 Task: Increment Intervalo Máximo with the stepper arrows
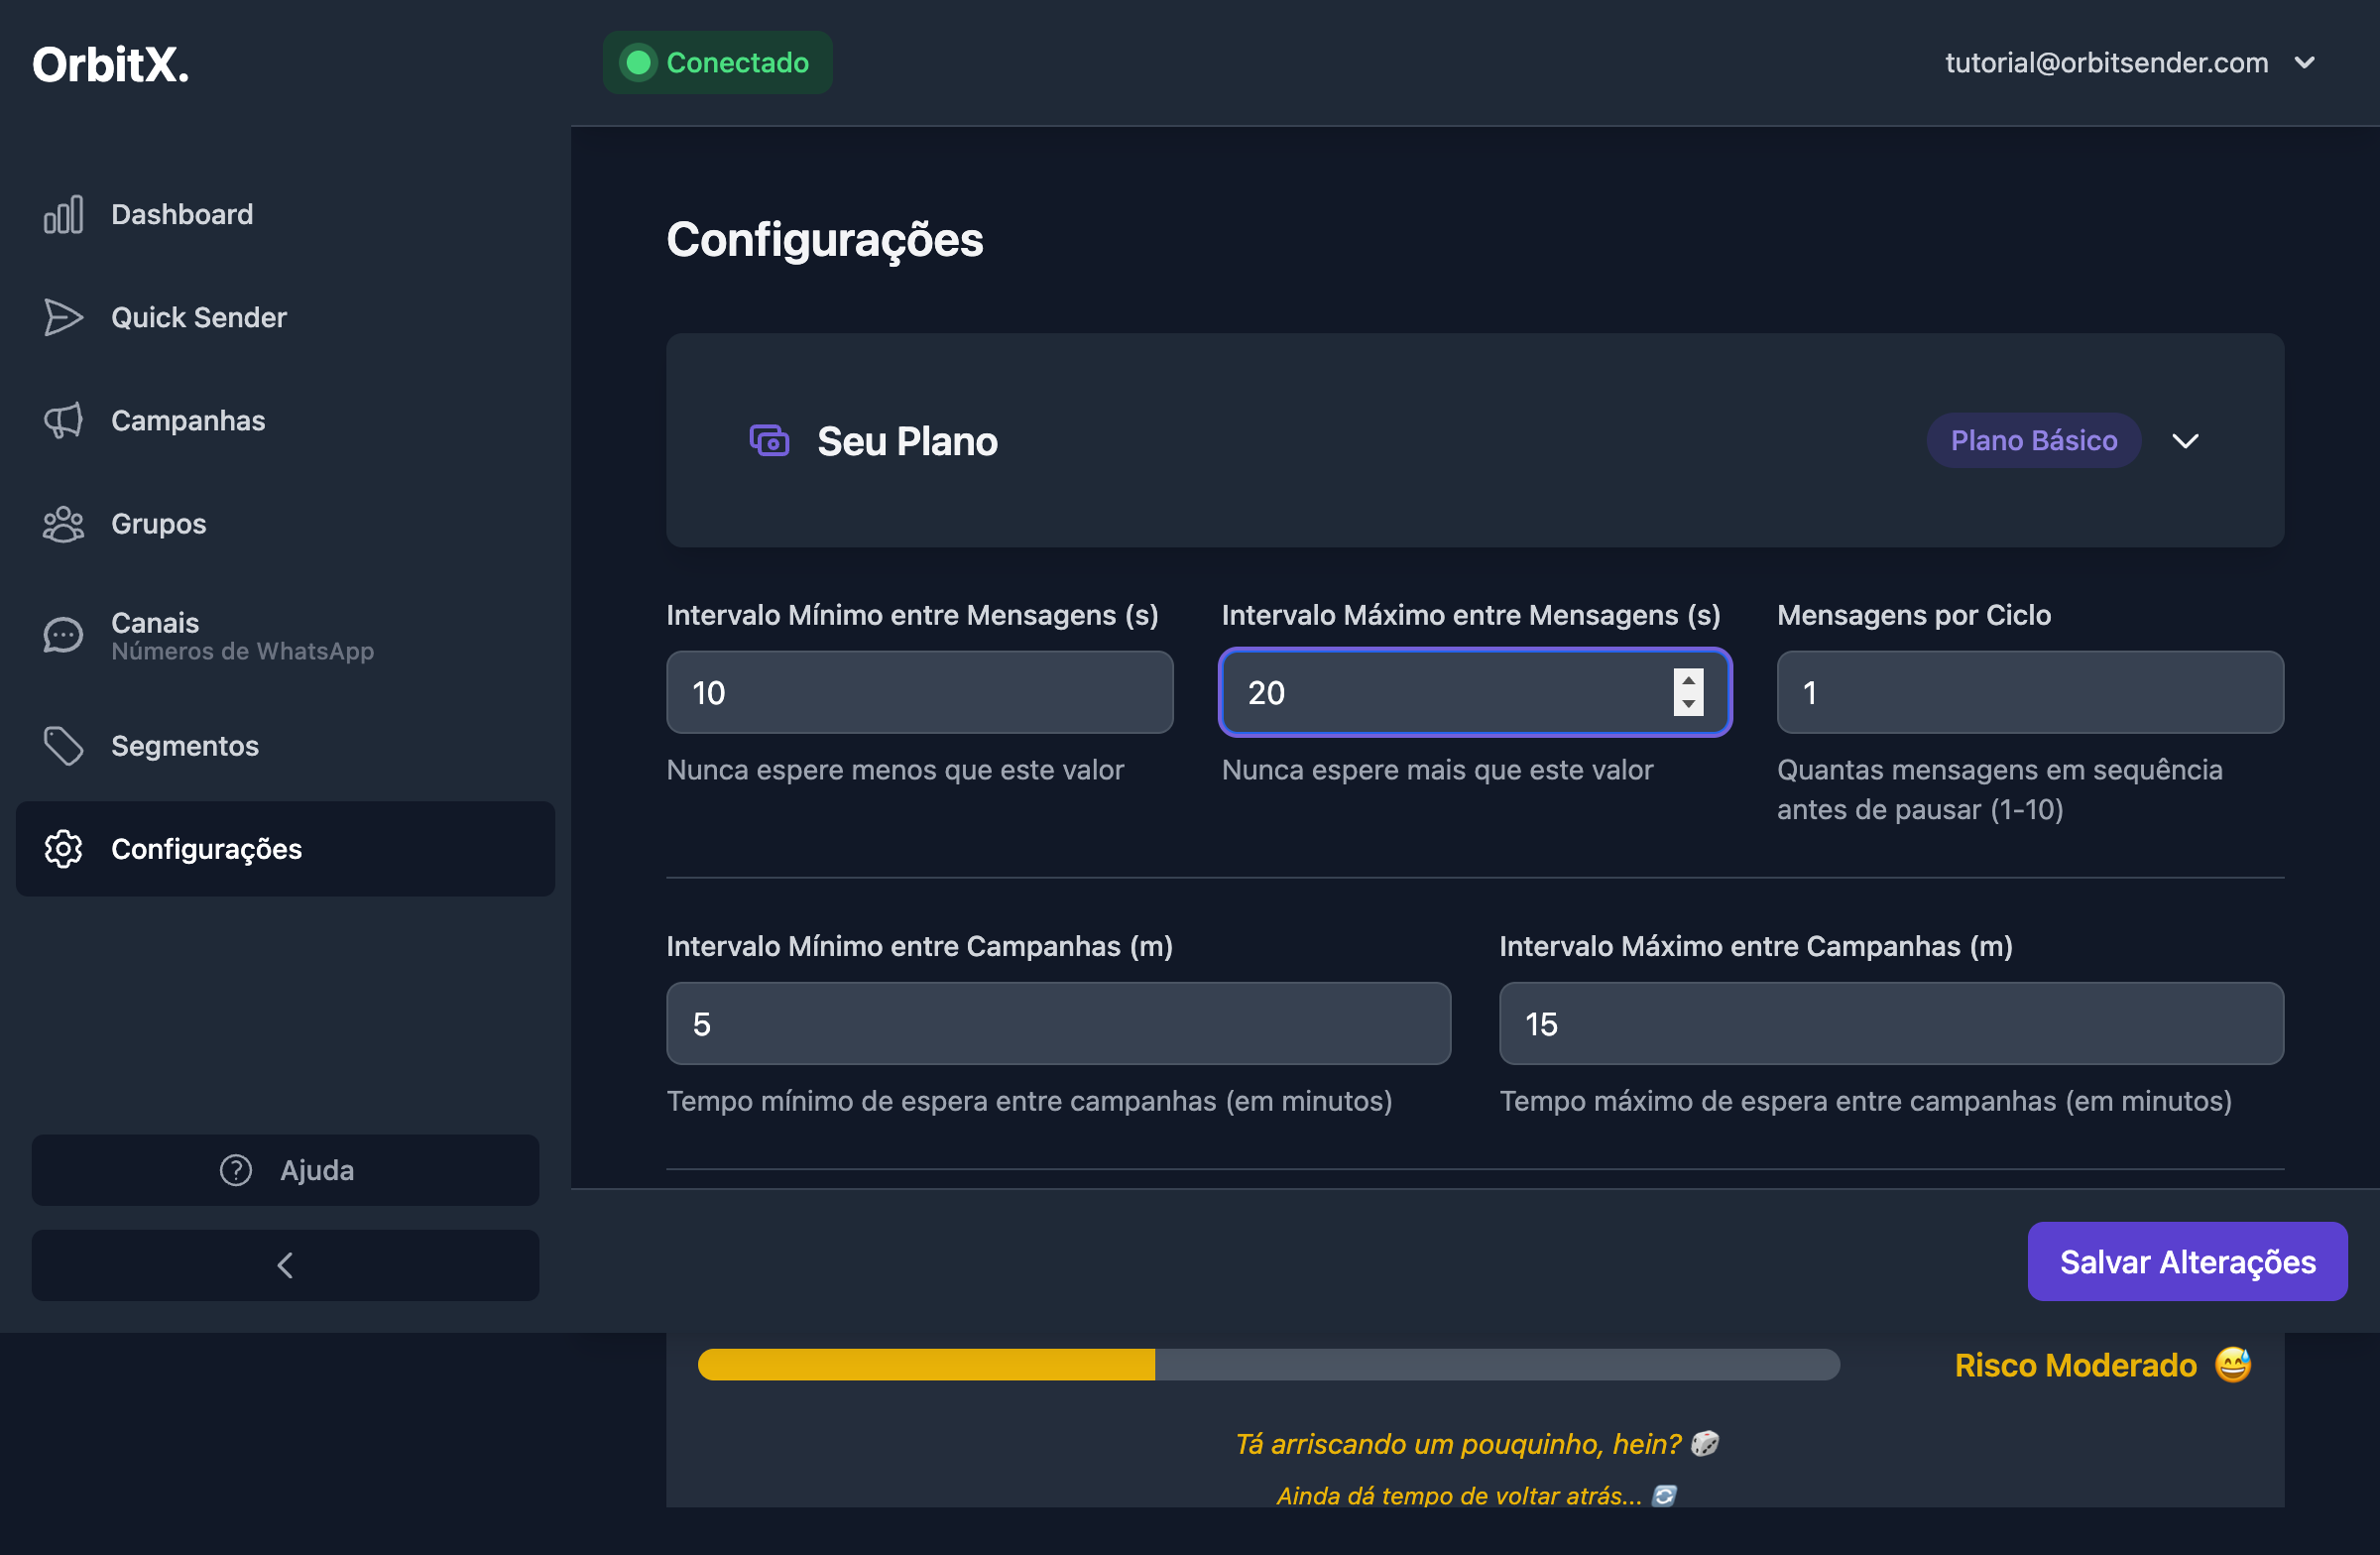click(x=1687, y=682)
